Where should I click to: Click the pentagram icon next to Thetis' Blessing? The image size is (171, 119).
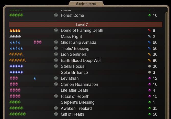56,48
